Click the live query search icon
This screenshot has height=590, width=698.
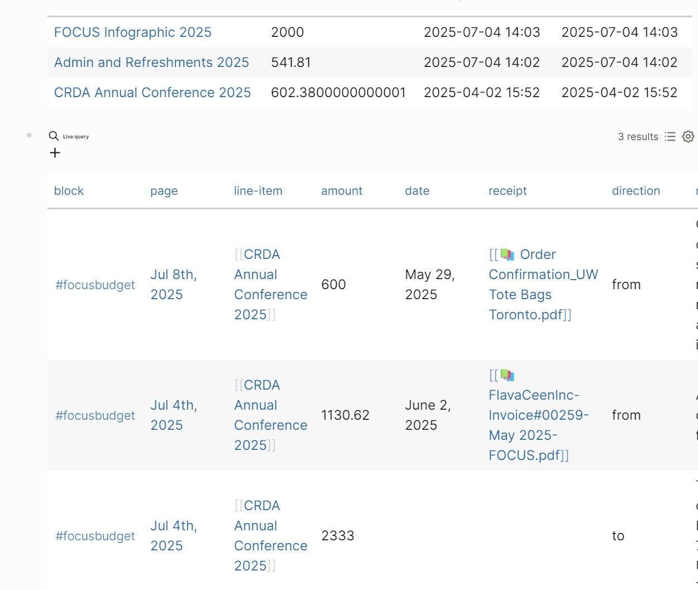54,136
